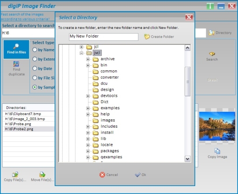Click the tree vertical scrollbar thumb

click(188, 81)
